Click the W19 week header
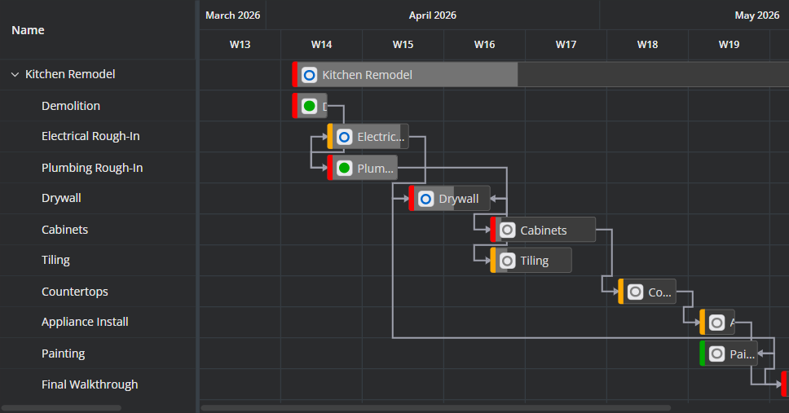 click(729, 44)
